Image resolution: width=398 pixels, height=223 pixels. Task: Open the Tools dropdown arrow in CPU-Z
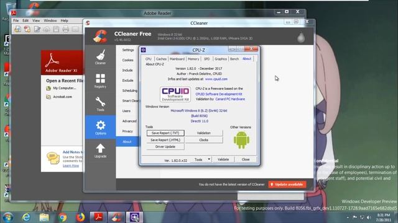[x=209, y=159]
